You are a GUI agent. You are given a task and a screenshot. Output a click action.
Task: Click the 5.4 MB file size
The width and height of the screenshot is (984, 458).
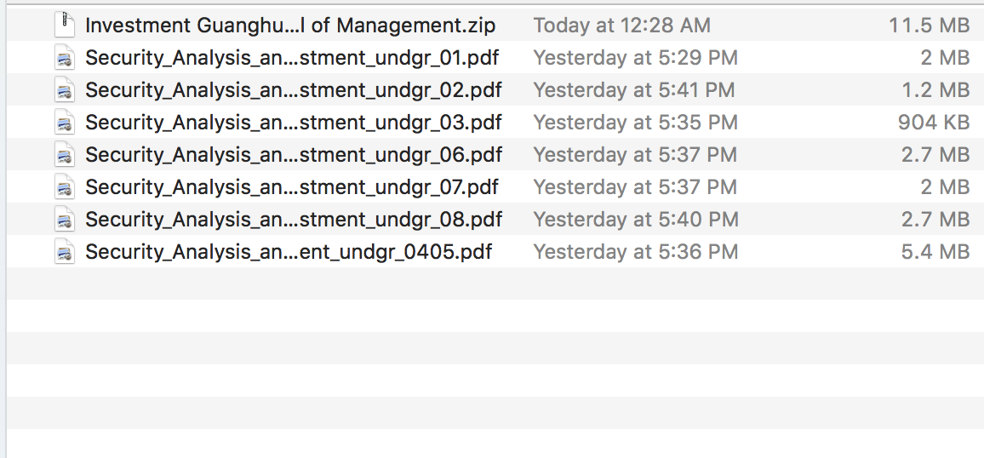pos(934,252)
